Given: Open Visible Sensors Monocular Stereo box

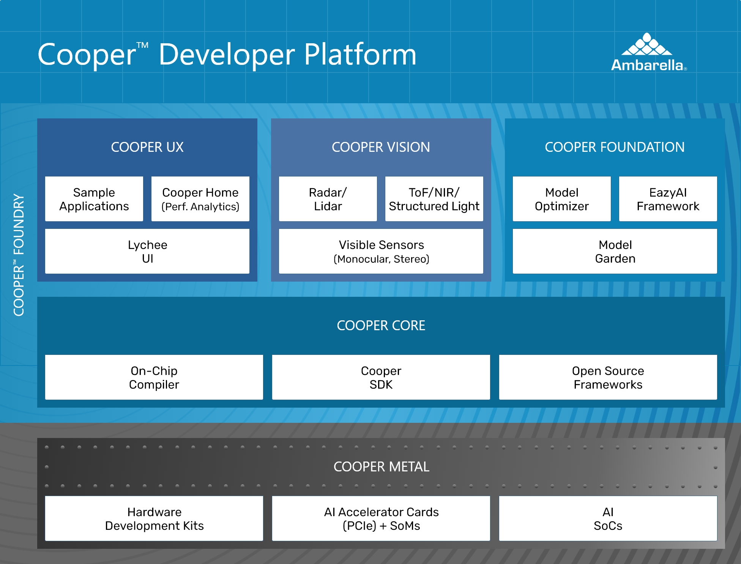Looking at the screenshot, I should click(381, 251).
